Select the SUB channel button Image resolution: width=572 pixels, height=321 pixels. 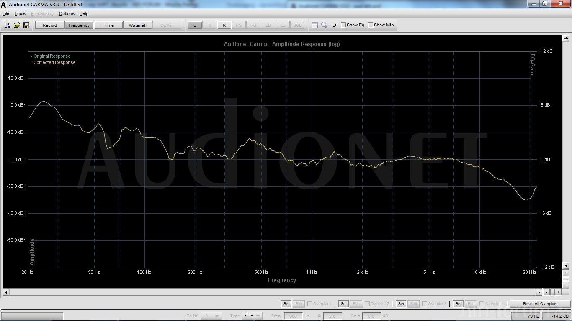tap(297, 25)
